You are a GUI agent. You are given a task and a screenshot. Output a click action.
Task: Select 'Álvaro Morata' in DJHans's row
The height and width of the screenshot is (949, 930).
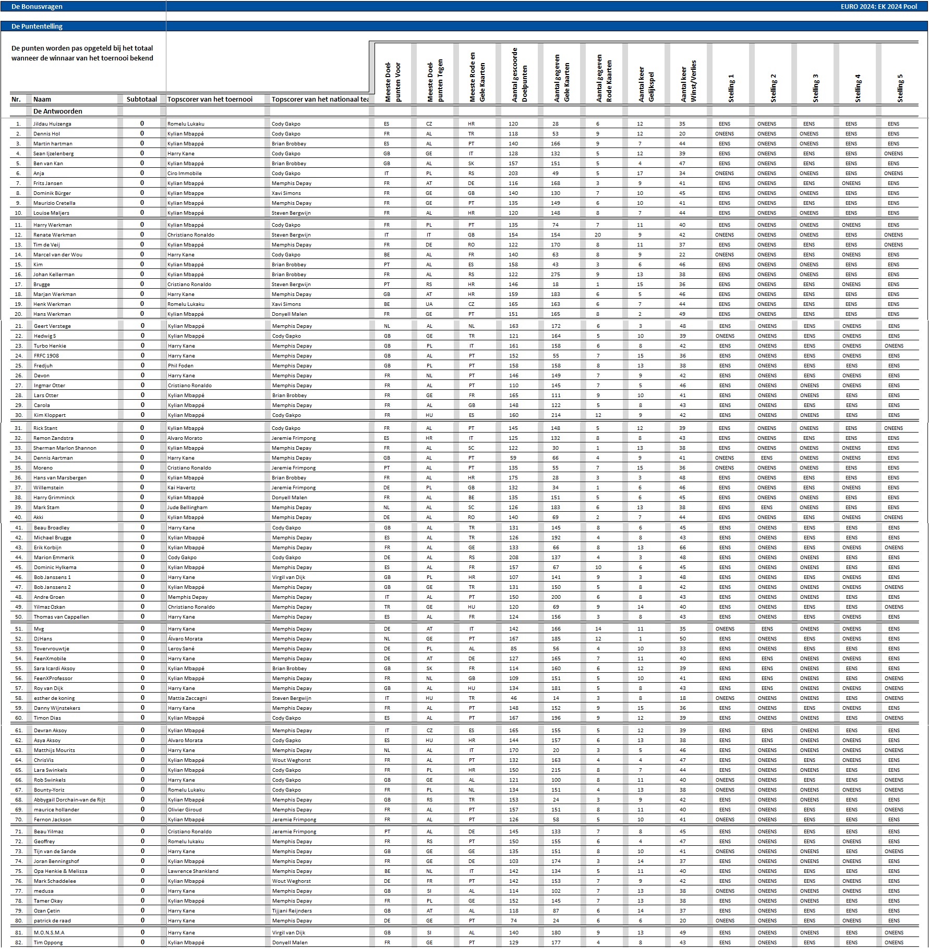coord(185,639)
